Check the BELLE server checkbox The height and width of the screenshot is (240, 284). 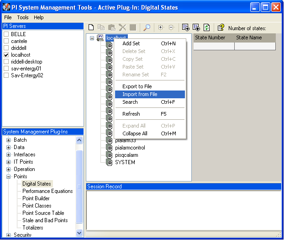tap(6, 34)
